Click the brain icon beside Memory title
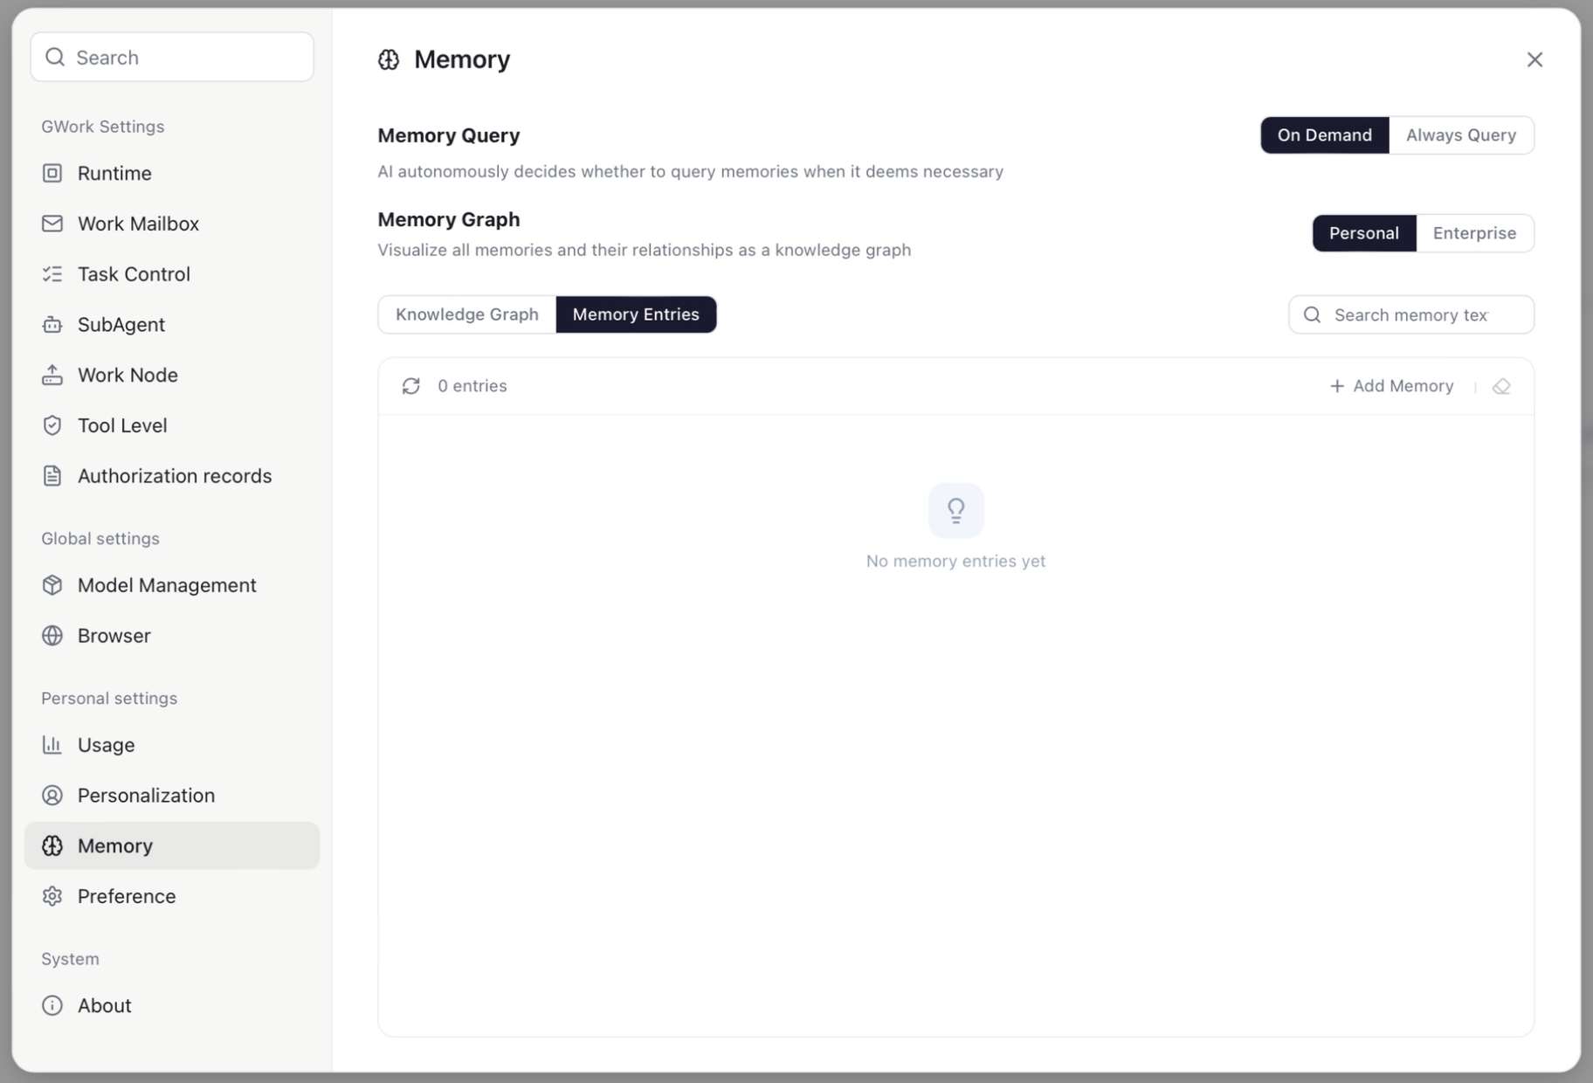The width and height of the screenshot is (1593, 1083). tap(389, 59)
